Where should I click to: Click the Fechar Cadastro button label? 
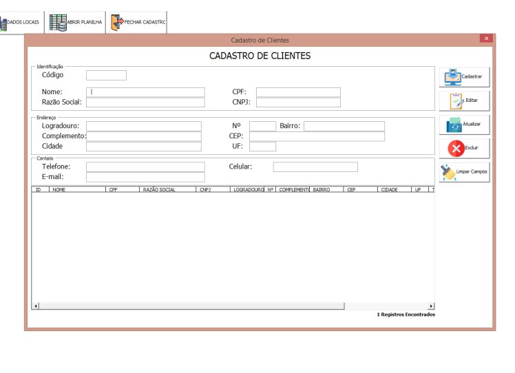pos(145,22)
